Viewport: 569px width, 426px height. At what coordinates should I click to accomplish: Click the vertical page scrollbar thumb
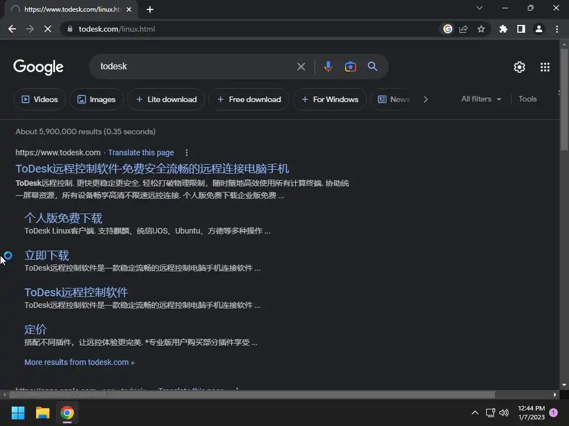click(564, 100)
